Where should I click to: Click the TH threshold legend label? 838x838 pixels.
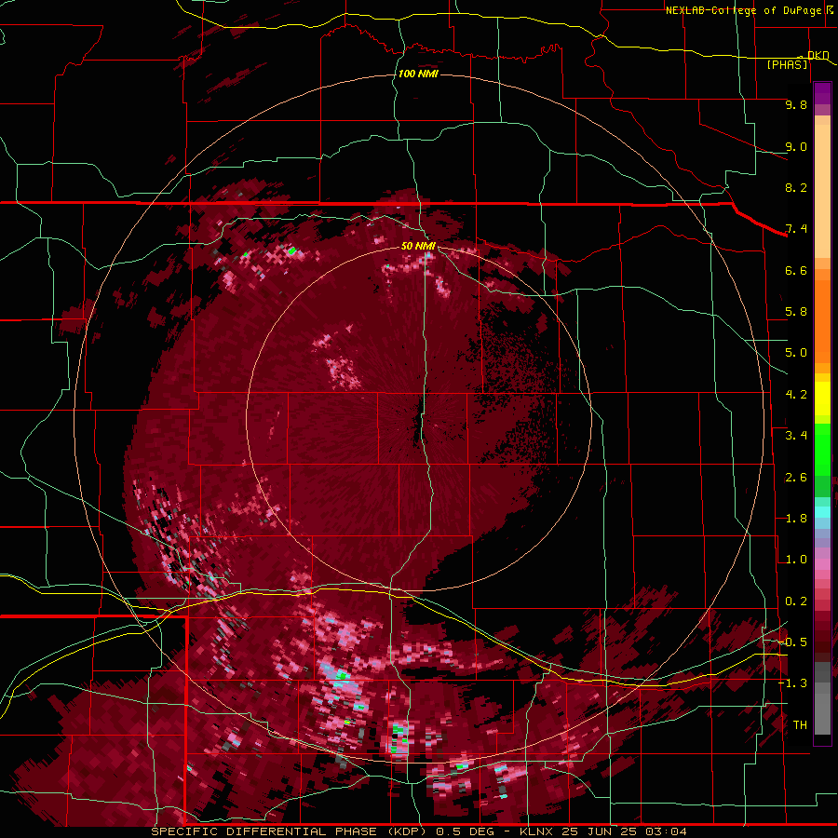[x=800, y=725]
